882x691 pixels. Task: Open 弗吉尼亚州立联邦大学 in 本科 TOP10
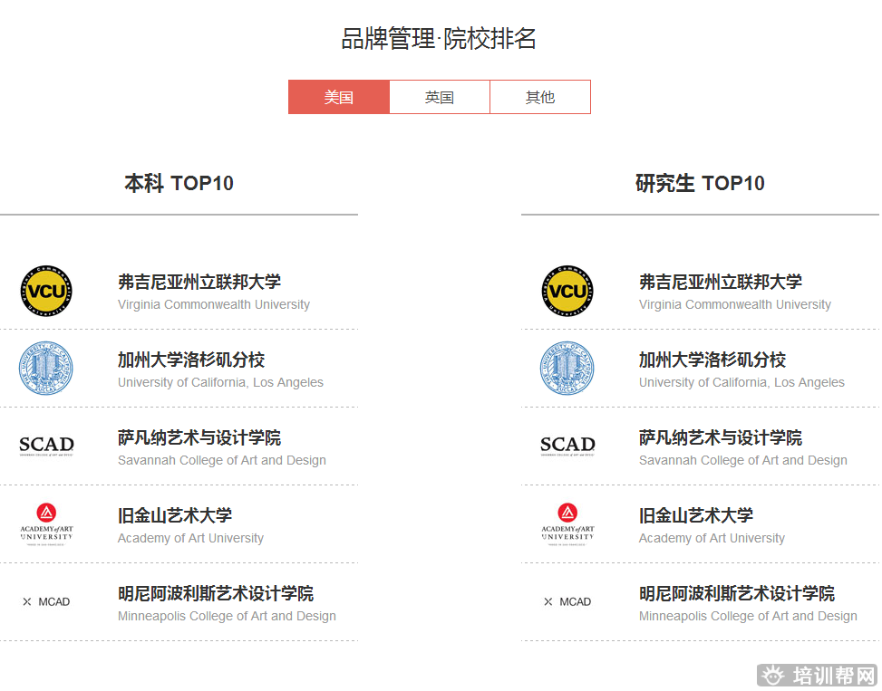tap(199, 282)
